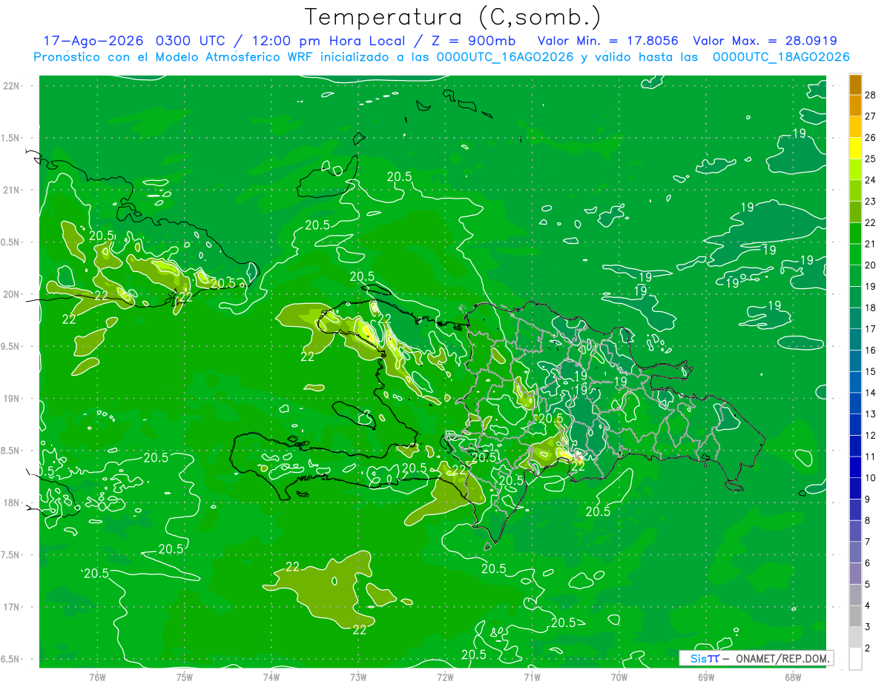This screenshot has height=687, width=890.
Task: Click the '22N' latitude axis label
Action: [x=13, y=86]
